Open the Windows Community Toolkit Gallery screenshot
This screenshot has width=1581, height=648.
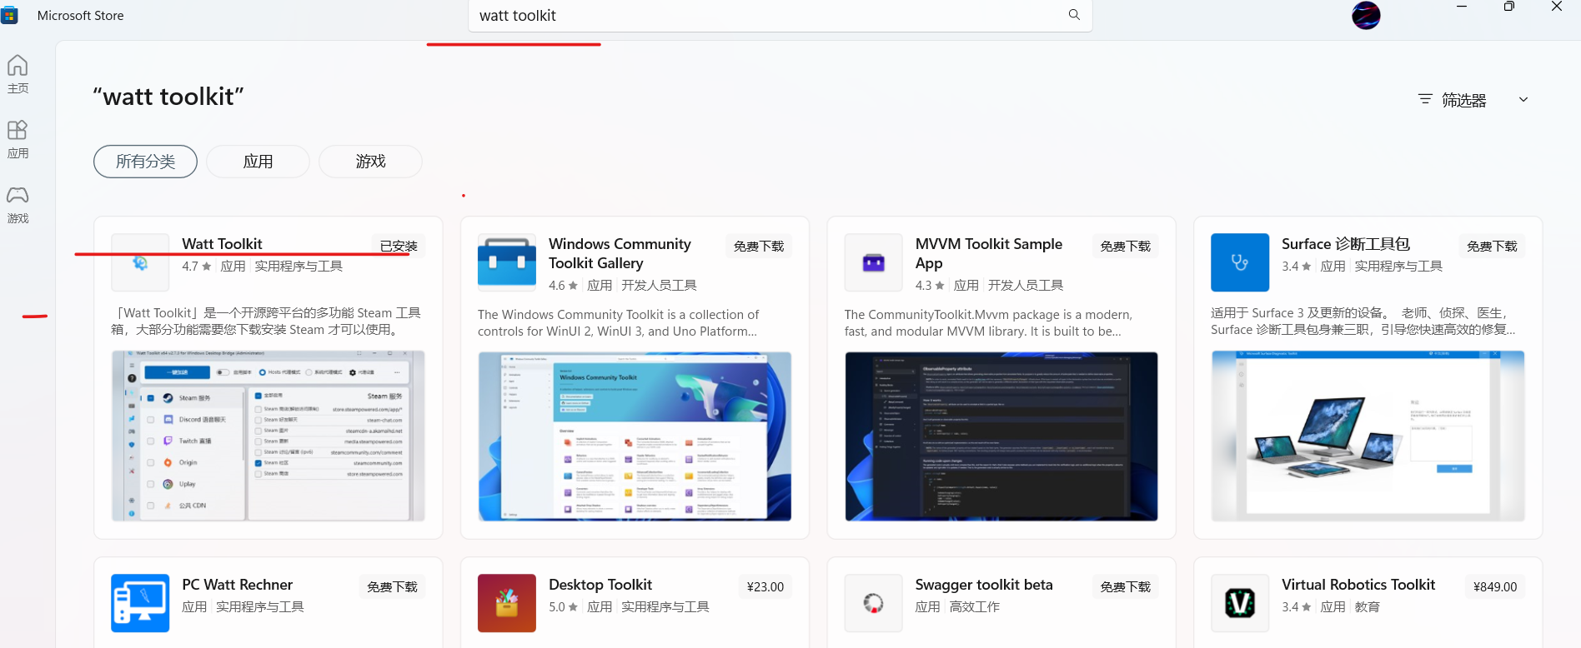(635, 436)
